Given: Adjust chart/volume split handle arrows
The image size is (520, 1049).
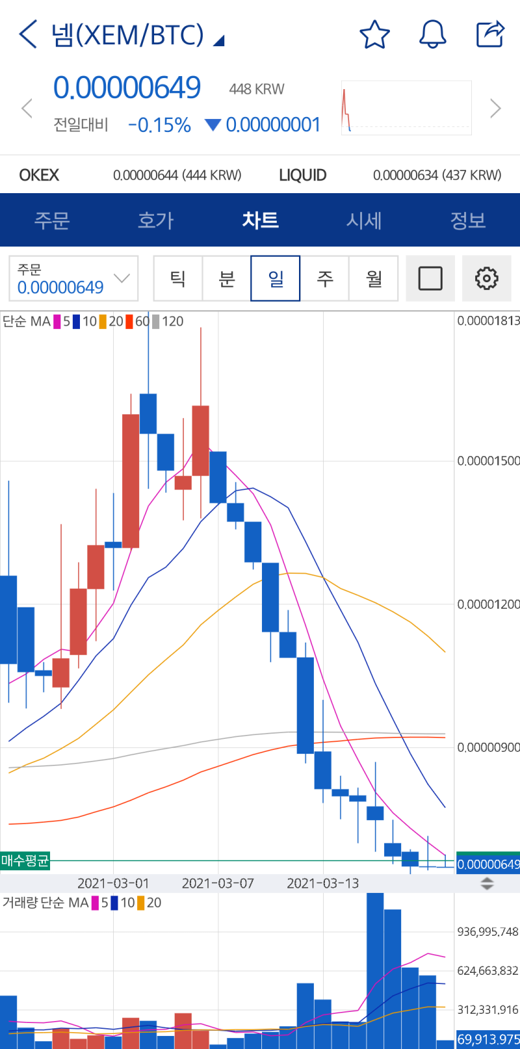Looking at the screenshot, I should (487, 884).
